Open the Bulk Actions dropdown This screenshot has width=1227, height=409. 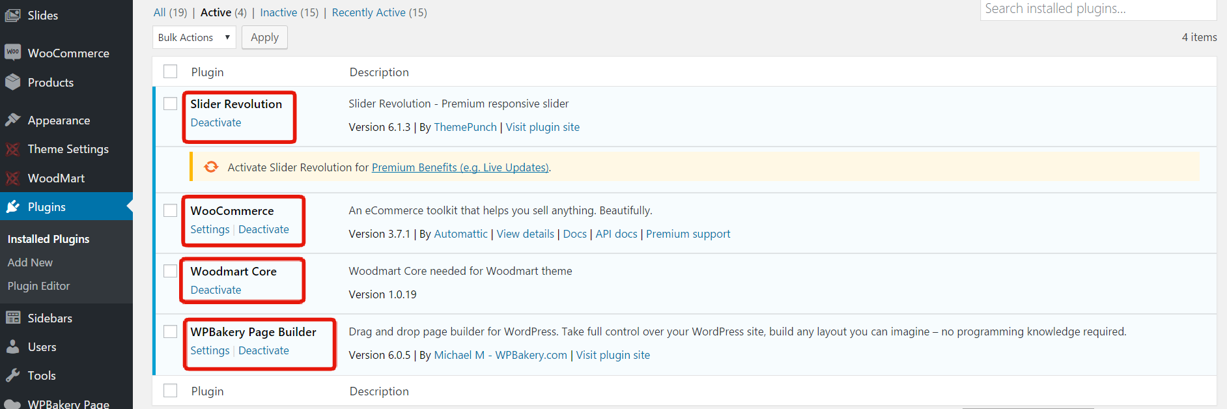tap(194, 37)
